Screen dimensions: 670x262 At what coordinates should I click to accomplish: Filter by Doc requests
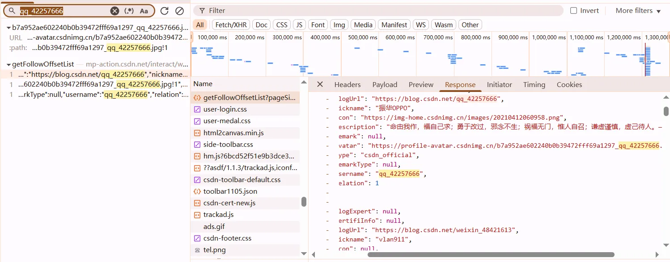(x=261, y=25)
